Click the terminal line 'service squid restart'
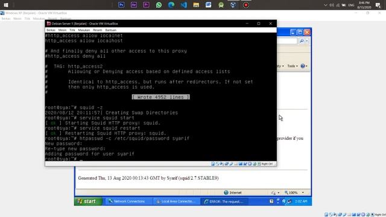This screenshot has height=217, width=386. pyautogui.click(x=110, y=128)
